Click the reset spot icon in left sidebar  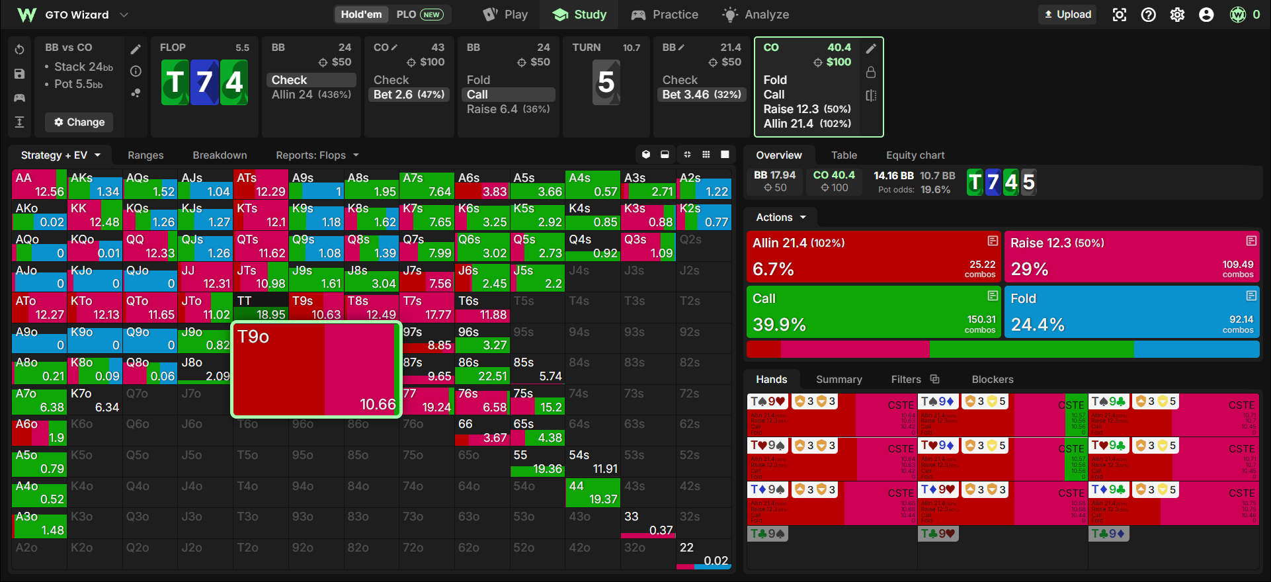click(x=20, y=50)
